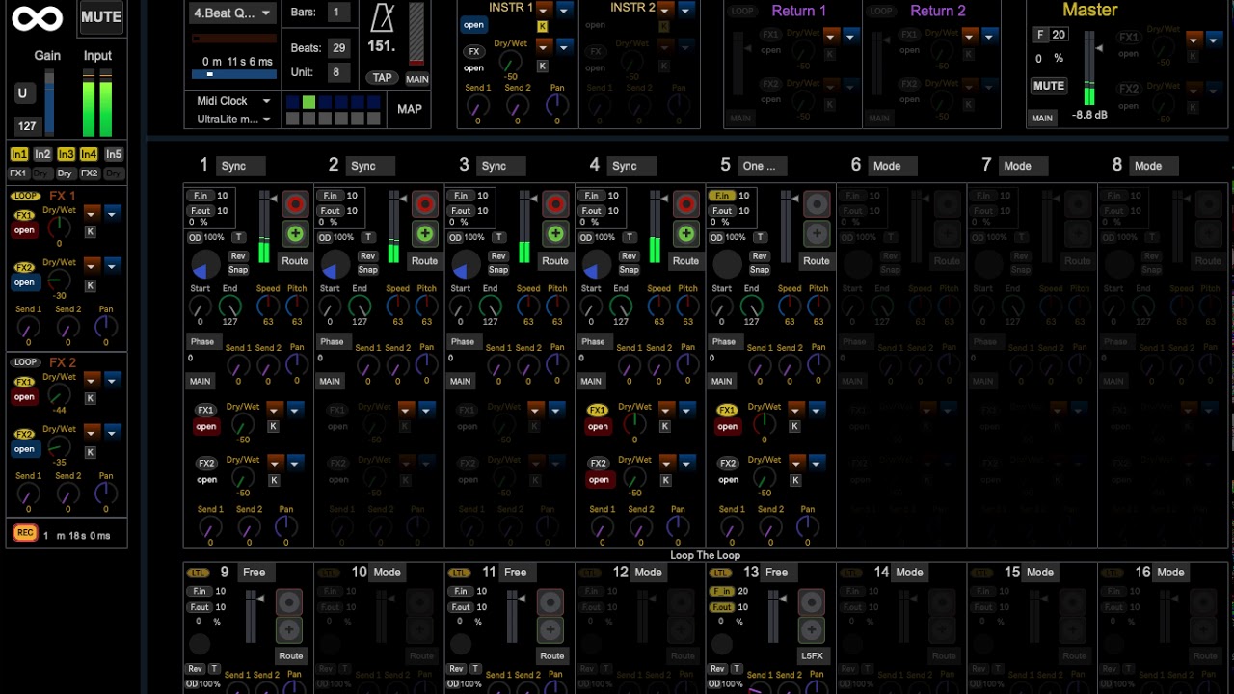Image resolution: width=1234 pixels, height=694 pixels.
Task: Click the record button on loop 5
Action: [x=817, y=204]
